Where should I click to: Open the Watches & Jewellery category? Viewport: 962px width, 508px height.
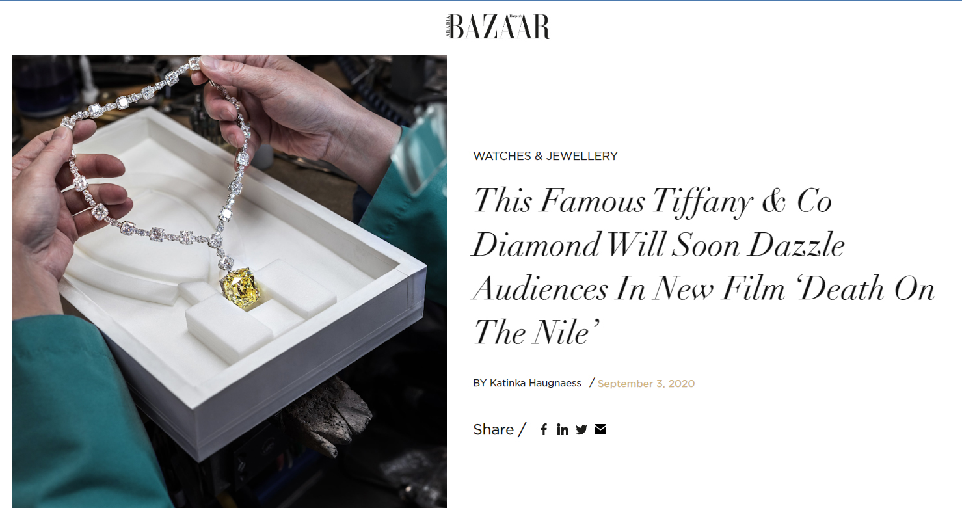pyautogui.click(x=545, y=156)
